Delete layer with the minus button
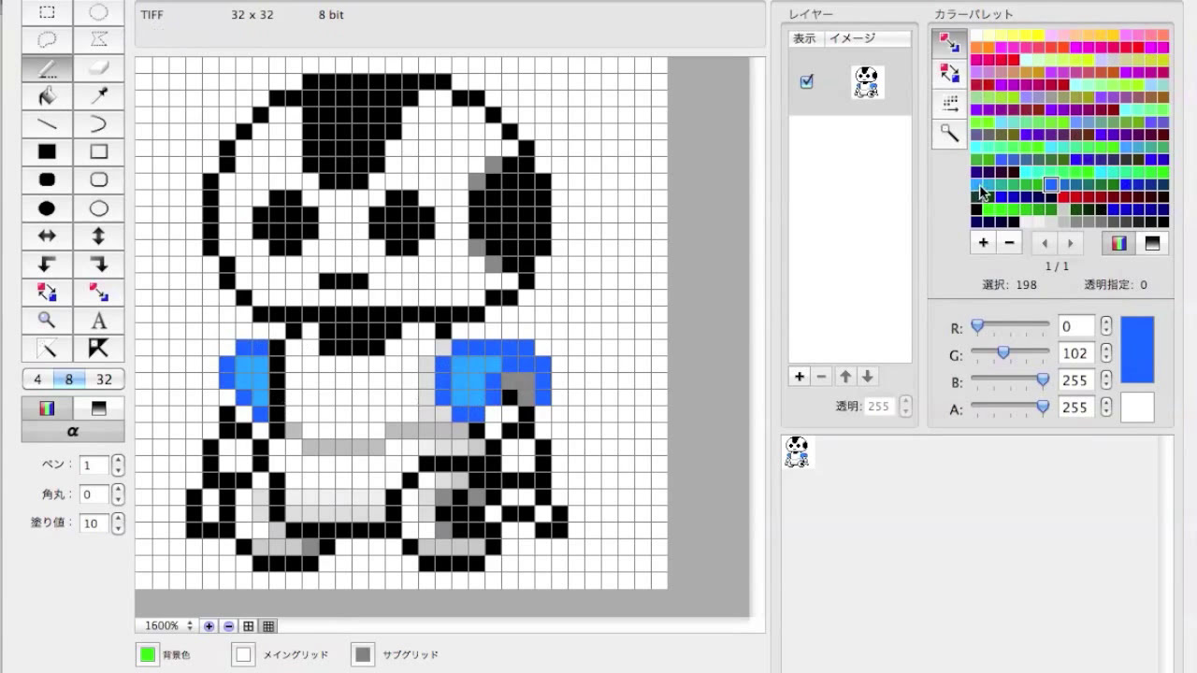The width and height of the screenshot is (1197, 673). [x=822, y=377]
